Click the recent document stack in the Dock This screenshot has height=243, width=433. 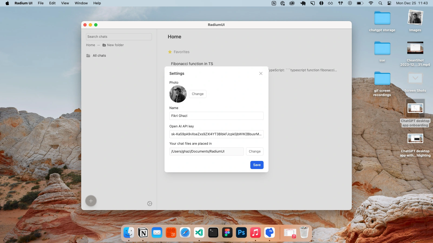[x=290, y=233]
